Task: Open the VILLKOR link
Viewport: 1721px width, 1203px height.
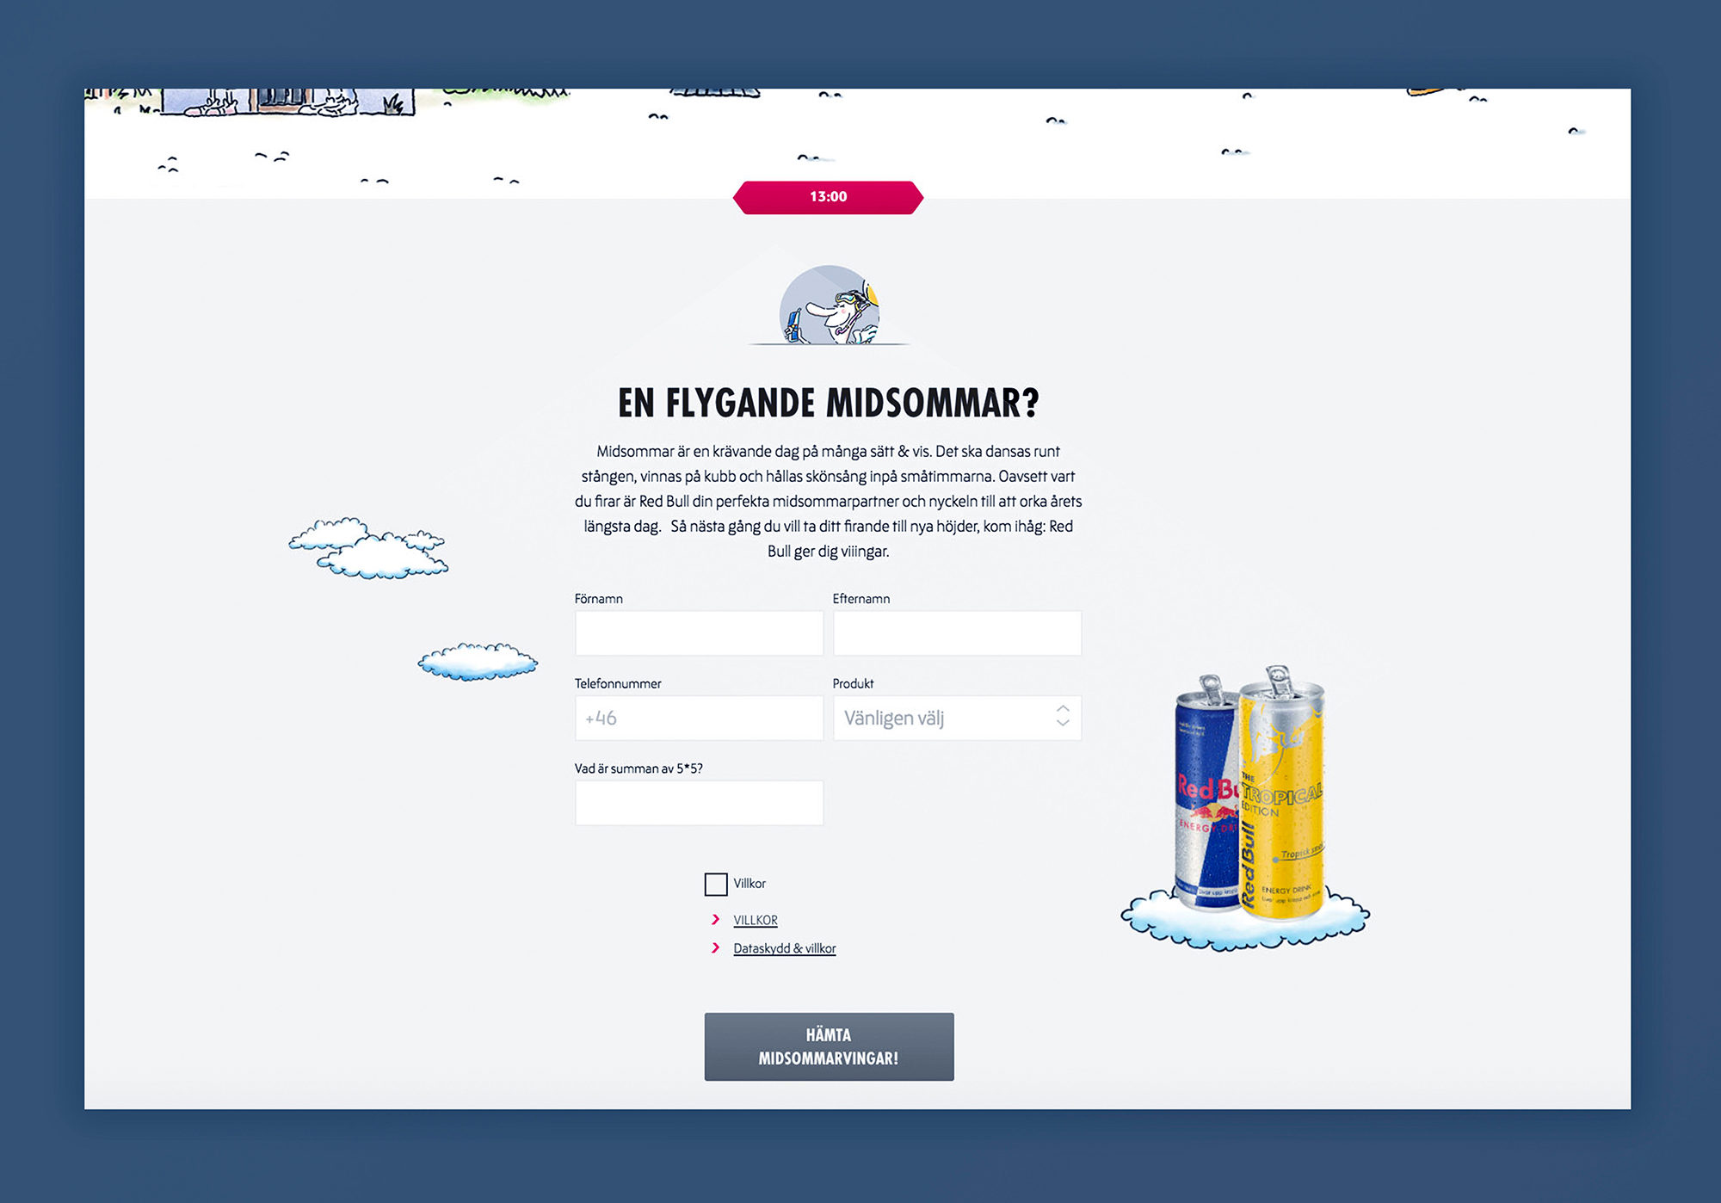Action: [755, 921]
